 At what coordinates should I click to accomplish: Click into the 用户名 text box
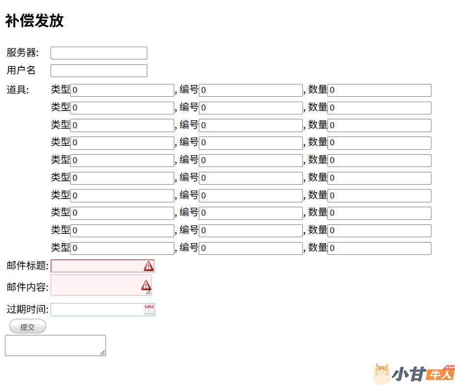click(x=99, y=71)
